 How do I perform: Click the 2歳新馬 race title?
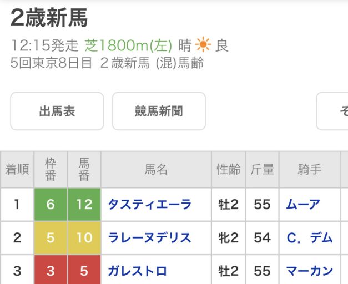tap(49, 18)
